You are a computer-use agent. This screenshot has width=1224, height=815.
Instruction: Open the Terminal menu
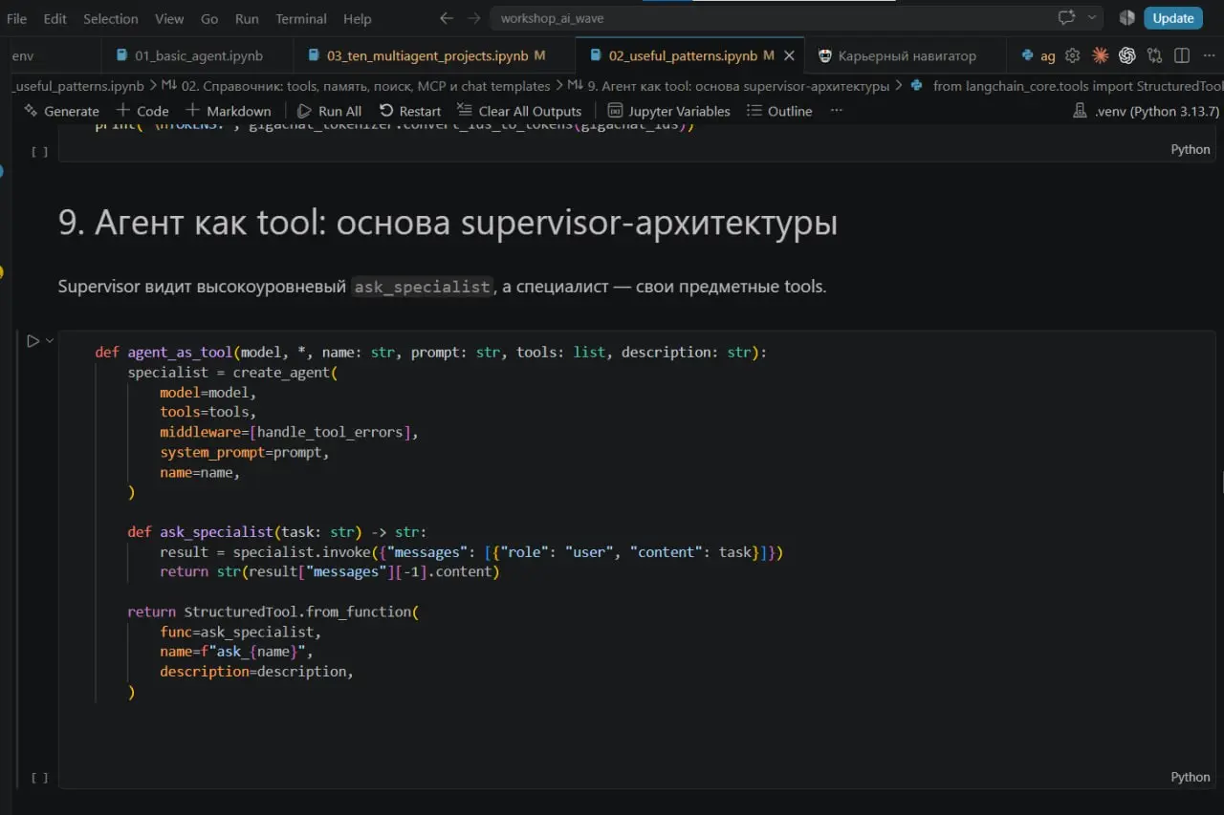(x=301, y=18)
